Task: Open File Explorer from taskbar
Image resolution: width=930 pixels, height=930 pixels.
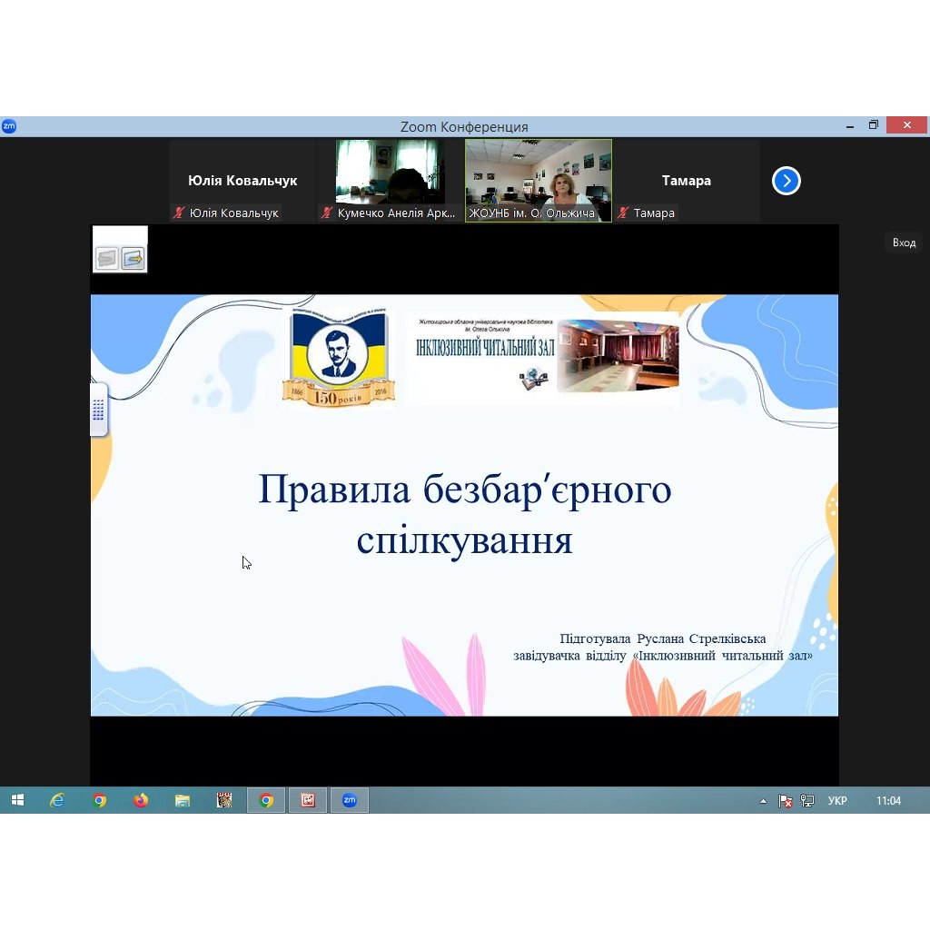Action: click(x=183, y=800)
